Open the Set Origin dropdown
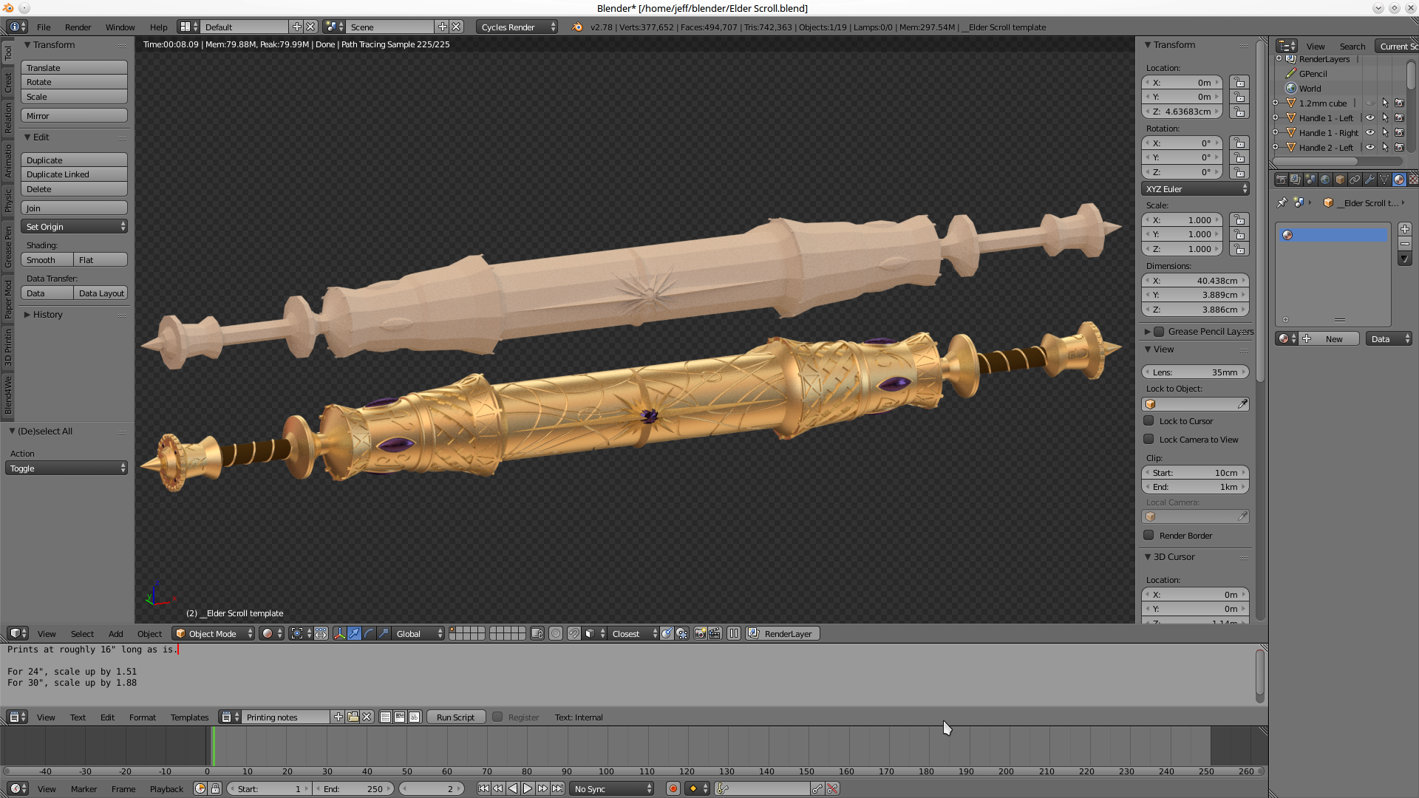Viewport: 1419px width, 798px height. point(74,226)
